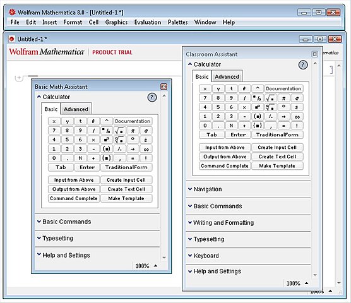Open the Cell menu

point(93,22)
